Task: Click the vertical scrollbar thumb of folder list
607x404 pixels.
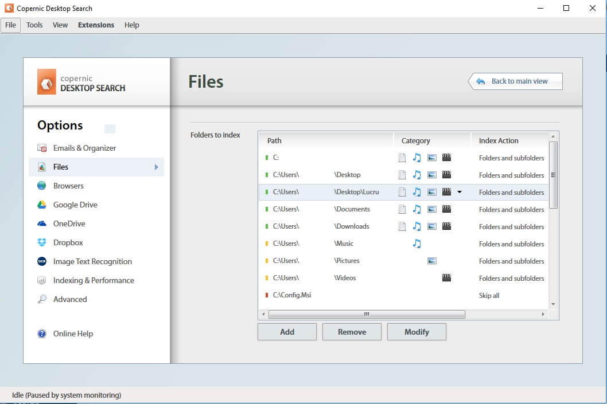Action: pyautogui.click(x=553, y=175)
